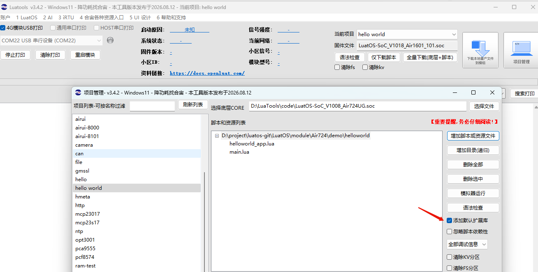Enable 忽略脚本依赖性 checkbox
538x272 pixels.
pos(450,232)
